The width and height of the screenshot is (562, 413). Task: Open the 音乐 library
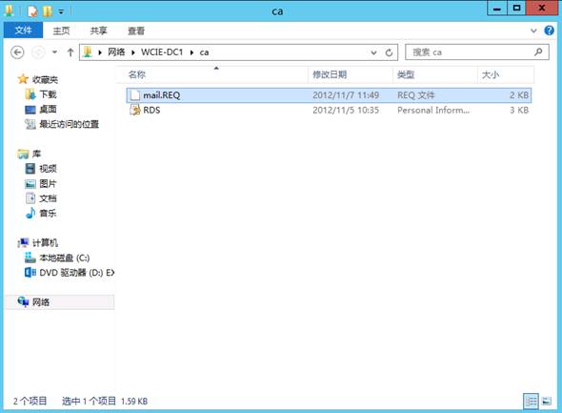point(48,213)
